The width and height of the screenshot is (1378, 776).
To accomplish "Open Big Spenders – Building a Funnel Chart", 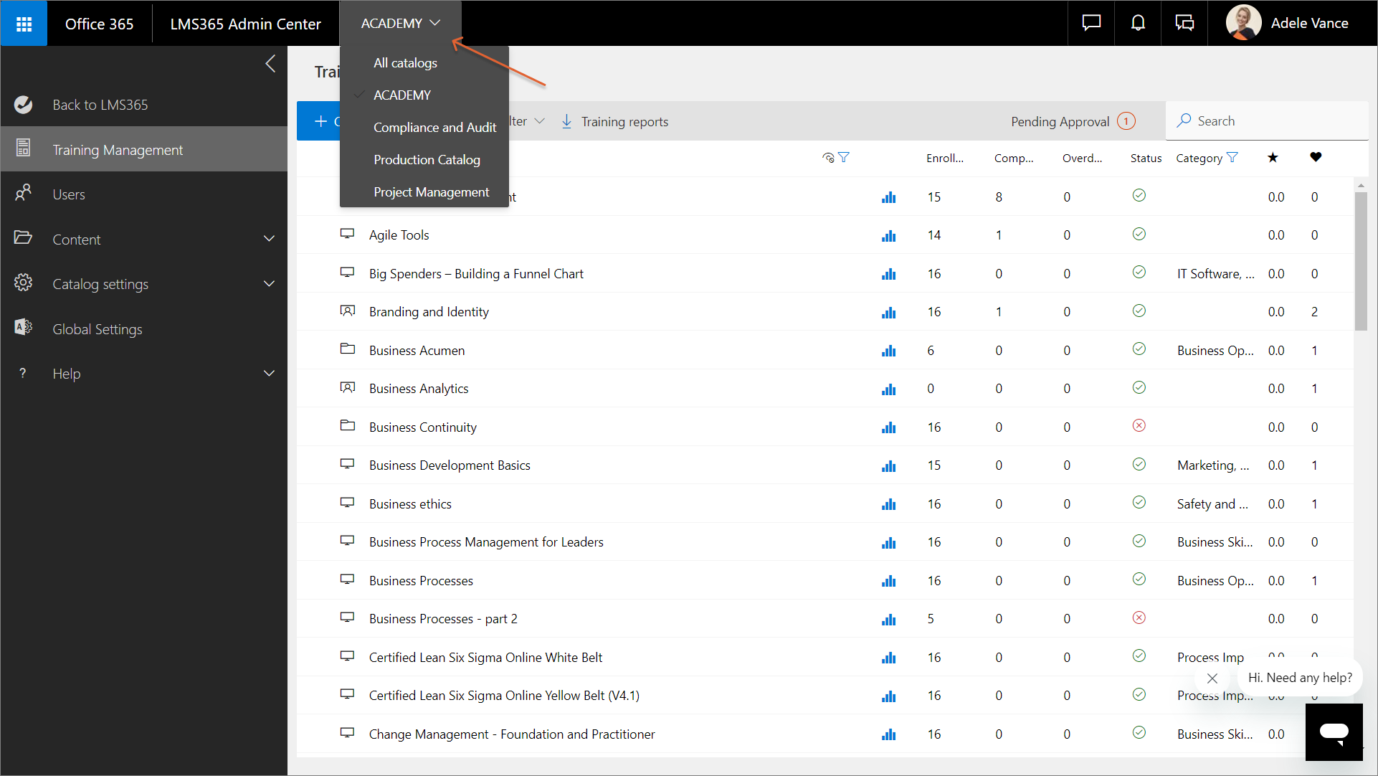I will (x=476, y=274).
